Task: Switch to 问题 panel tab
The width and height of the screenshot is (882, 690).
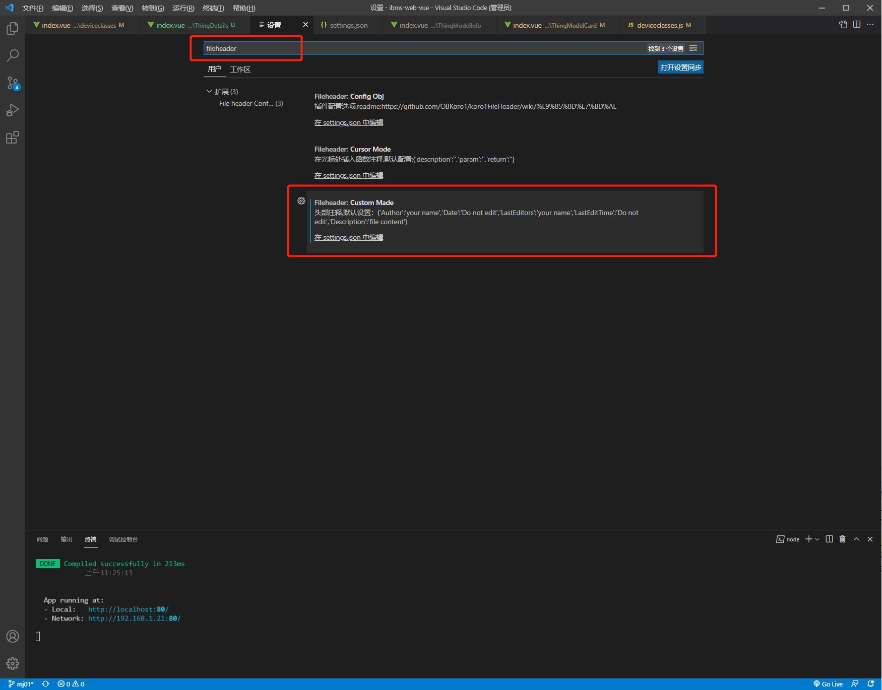Action: tap(42, 539)
